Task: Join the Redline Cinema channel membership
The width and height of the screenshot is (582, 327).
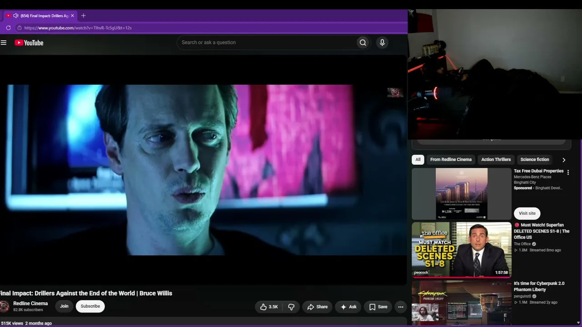Action: (x=64, y=306)
